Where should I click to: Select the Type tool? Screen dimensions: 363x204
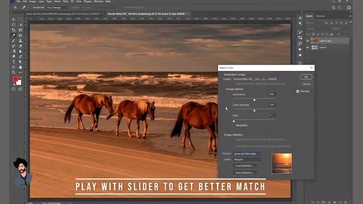14,62
